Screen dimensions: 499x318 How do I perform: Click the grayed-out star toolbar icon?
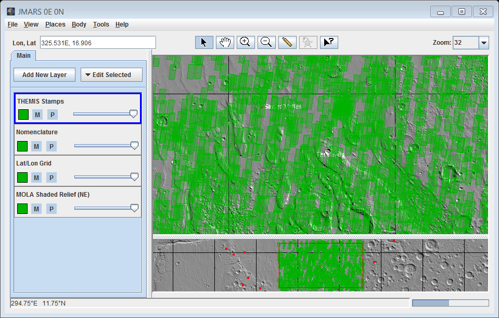[x=308, y=43]
